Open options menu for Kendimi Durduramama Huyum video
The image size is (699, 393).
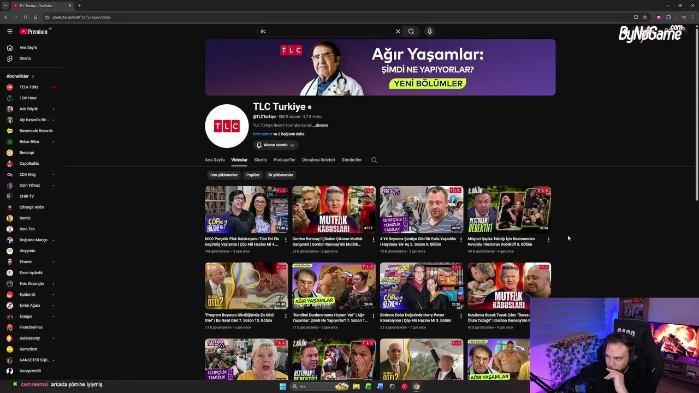point(374,316)
